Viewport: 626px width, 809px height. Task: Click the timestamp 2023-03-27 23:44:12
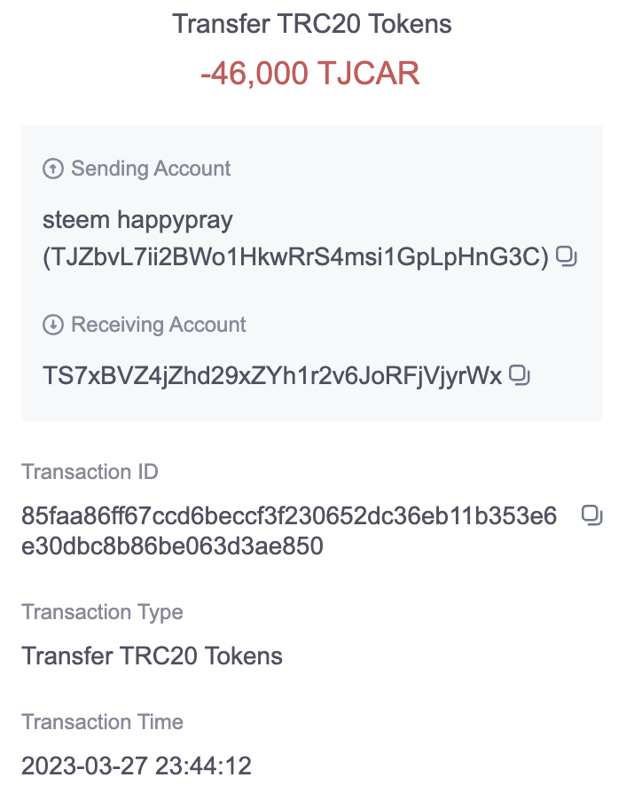coord(137,766)
